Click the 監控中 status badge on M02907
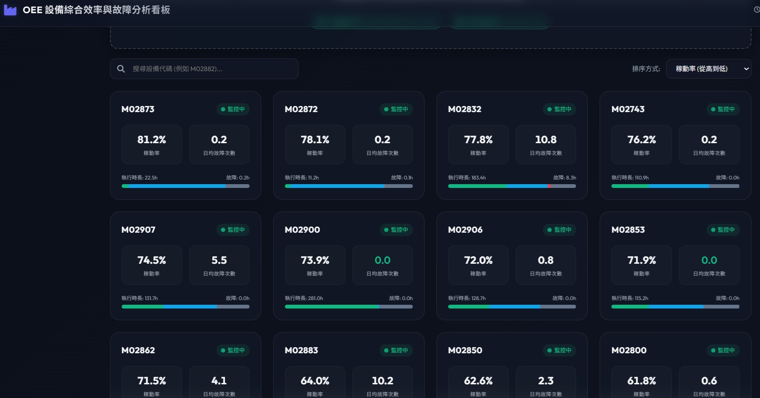 pos(233,230)
